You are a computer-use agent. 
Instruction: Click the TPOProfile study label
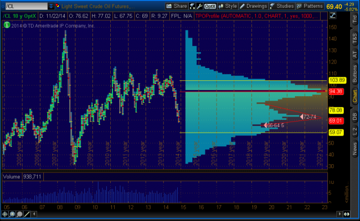tap(256, 16)
